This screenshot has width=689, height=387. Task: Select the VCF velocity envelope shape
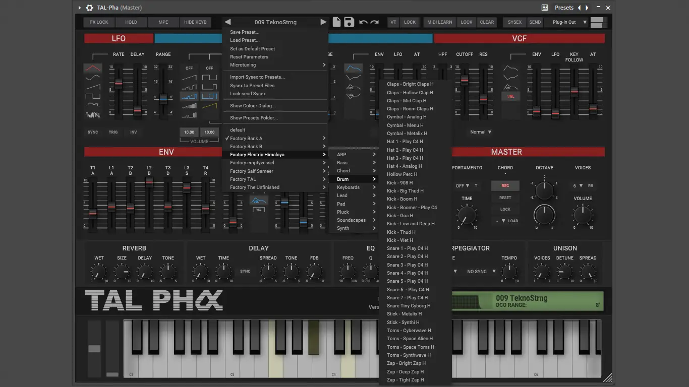coord(510,87)
